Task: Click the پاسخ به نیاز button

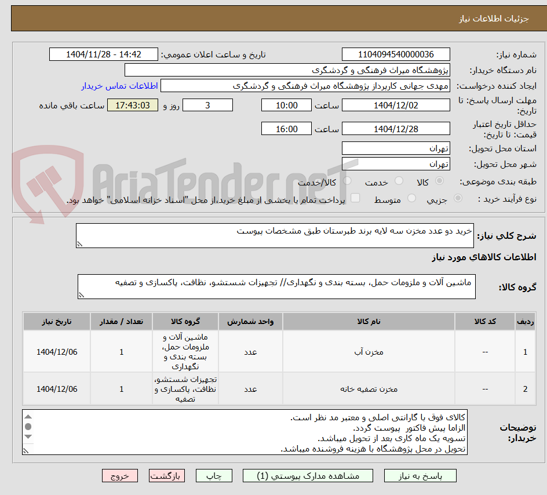Action: pos(420,476)
